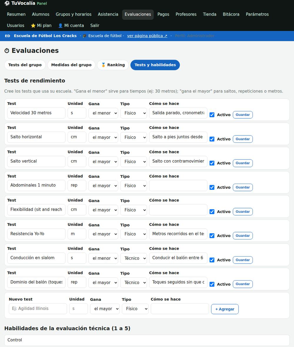Expand Gana dropdown for Salto vertical
This screenshot has height=347, width=294.
[x=103, y=162]
